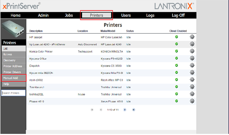Open gear icon for Phaser 4510 row
The height and width of the screenshot is (135, 229).
[192, 101]
